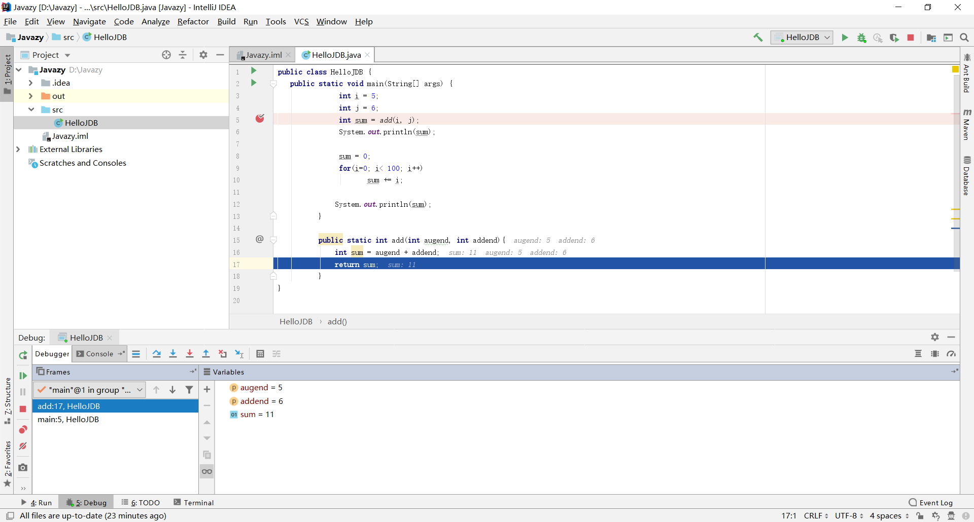Viewport: 974px width, 522px height.
Task: Click the Build Project hammer icon
Action: tap(758, 38)
